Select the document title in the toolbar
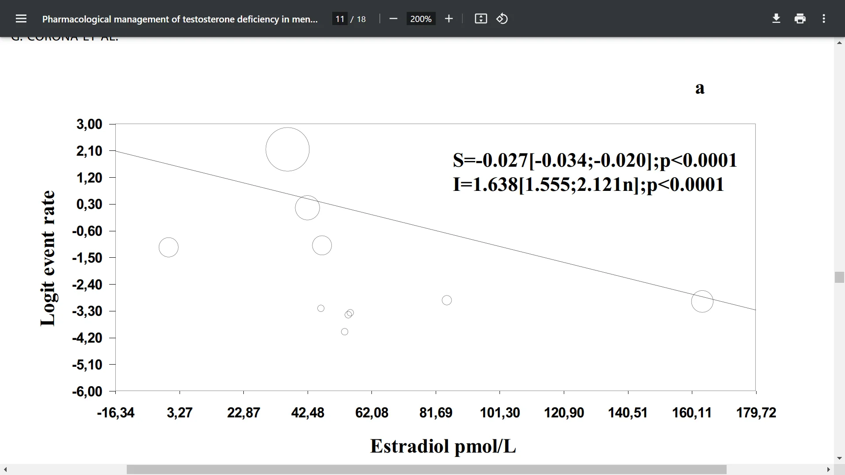Viewport: 845px width, 475px height. [x=180, y=19]
